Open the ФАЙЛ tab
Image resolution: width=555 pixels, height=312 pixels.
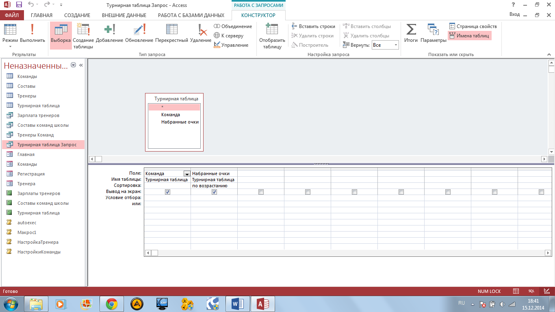12,15
